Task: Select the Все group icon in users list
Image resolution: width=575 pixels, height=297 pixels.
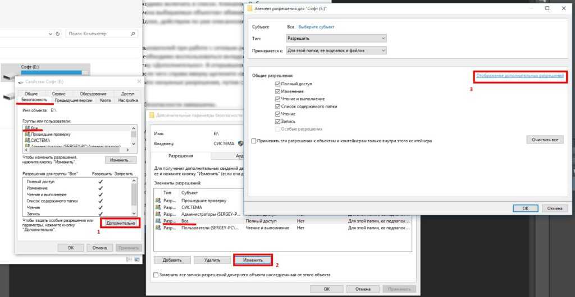Action: point(26,128)
